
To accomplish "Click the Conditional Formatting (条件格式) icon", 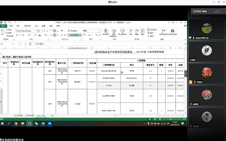I will coord(106,32).
